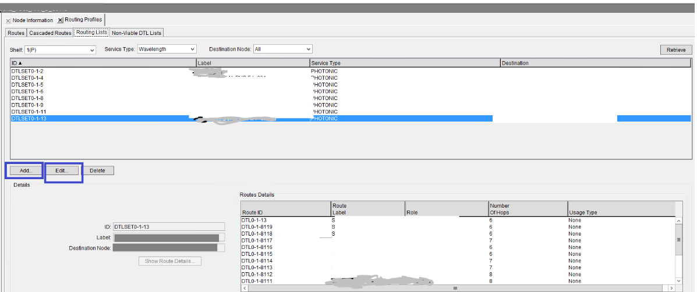The height and width of the screenshot is (292, 697).
Task: Sort by the Route Label column header
Action: (x=368, y=209)
